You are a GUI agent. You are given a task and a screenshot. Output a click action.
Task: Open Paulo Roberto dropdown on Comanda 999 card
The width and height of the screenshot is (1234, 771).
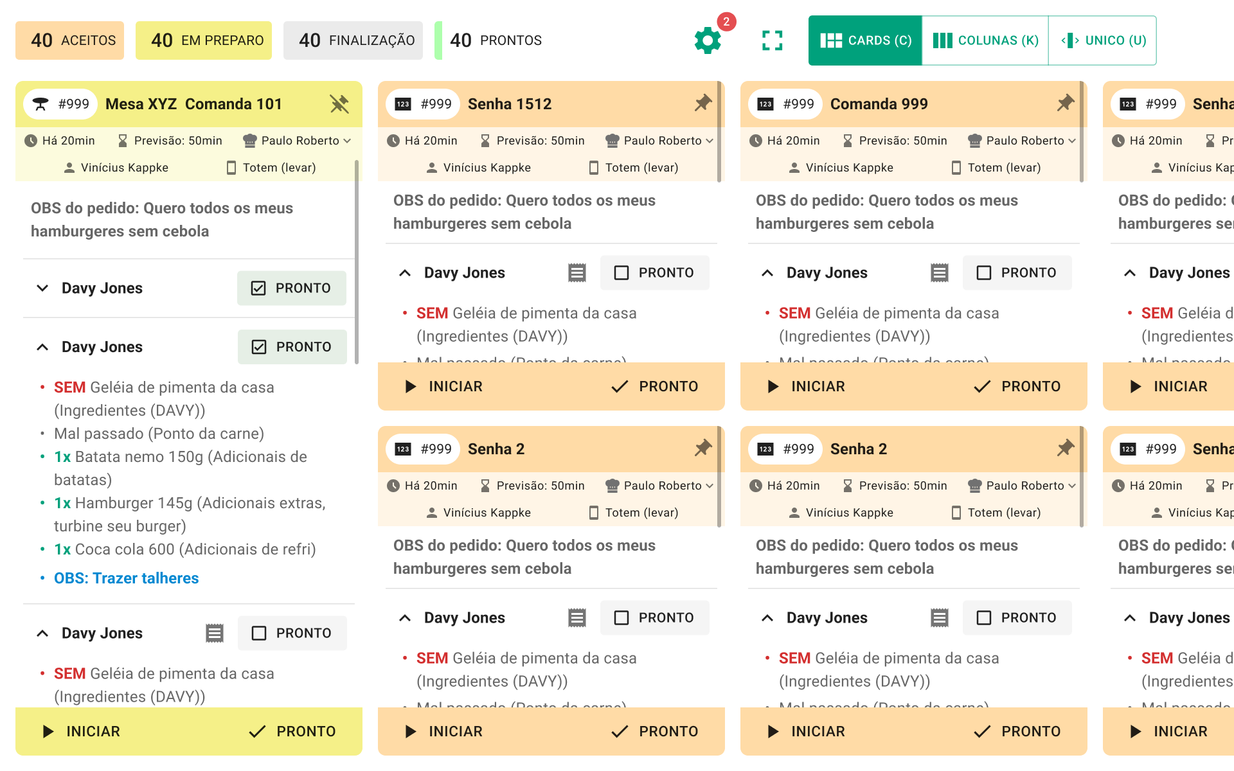click(1022, 141)
